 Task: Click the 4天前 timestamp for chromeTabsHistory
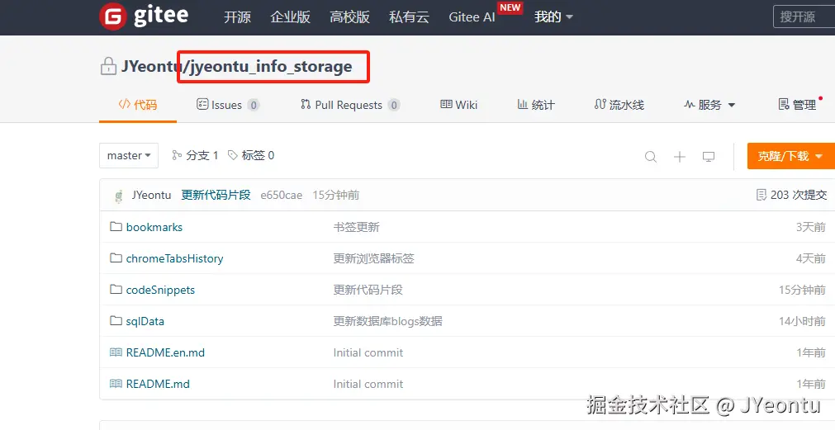pyautogui.click(x=810, y=258)
